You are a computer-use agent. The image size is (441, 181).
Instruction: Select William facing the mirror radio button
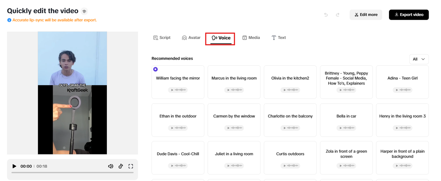(155, 69)
